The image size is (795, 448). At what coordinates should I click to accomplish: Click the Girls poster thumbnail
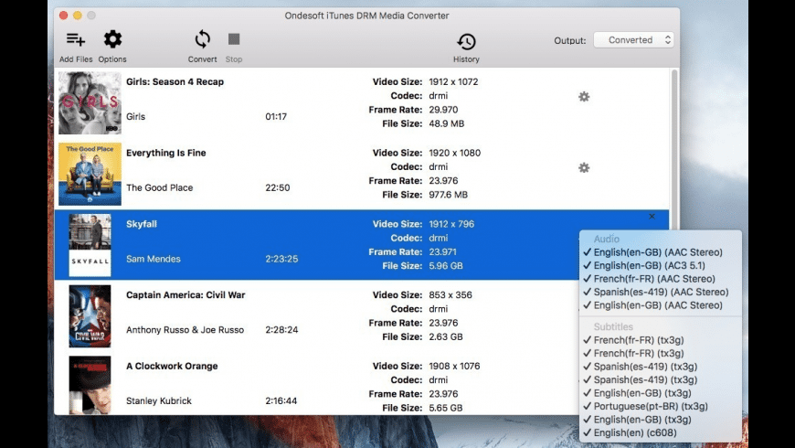(90, 103)
